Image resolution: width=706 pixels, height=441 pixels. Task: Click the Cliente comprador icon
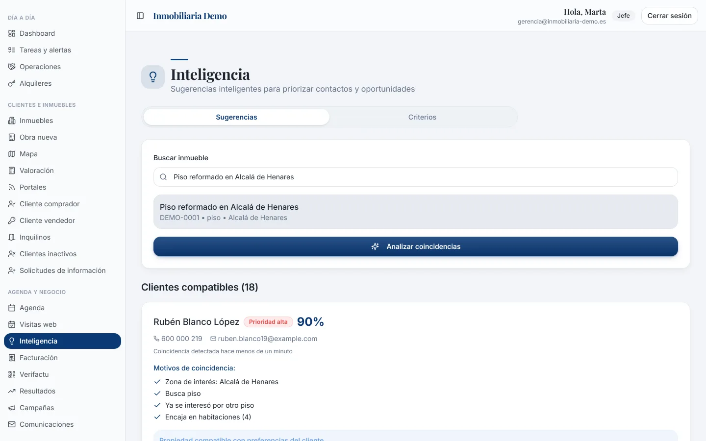pos(12,204)
